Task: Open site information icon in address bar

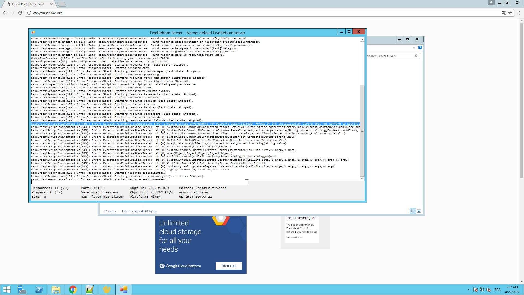Action: [29, 13]
